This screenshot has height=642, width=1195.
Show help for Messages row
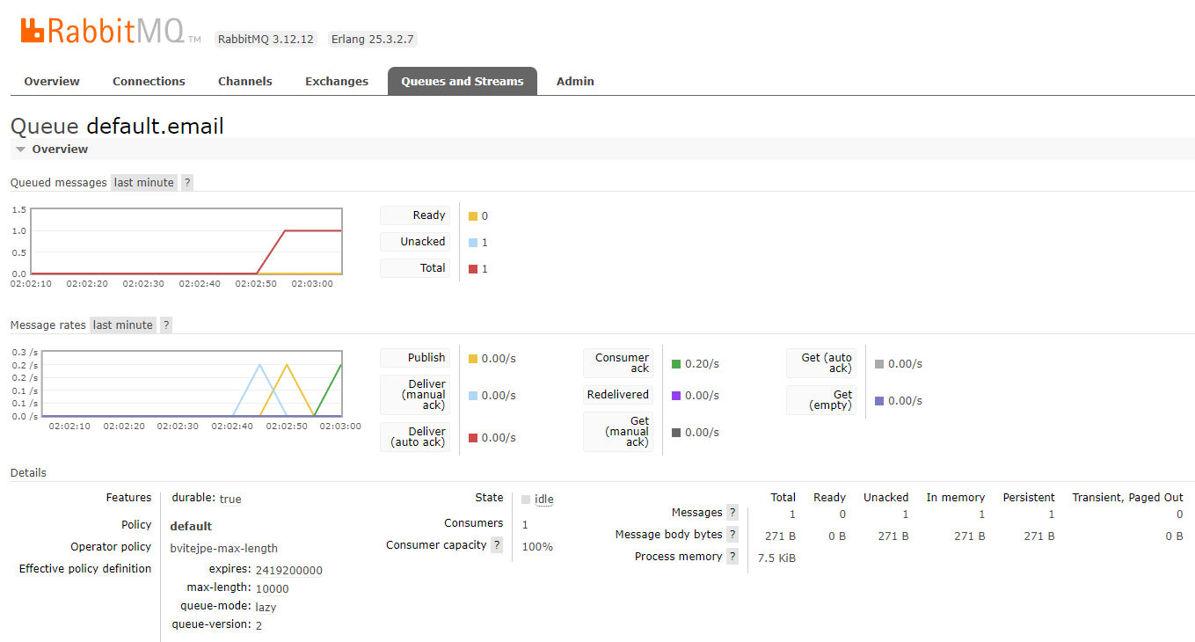point(732,513)
